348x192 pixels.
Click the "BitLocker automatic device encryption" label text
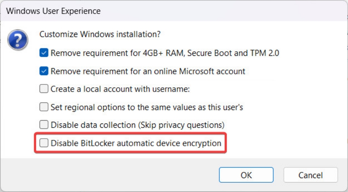click(151, 143)
